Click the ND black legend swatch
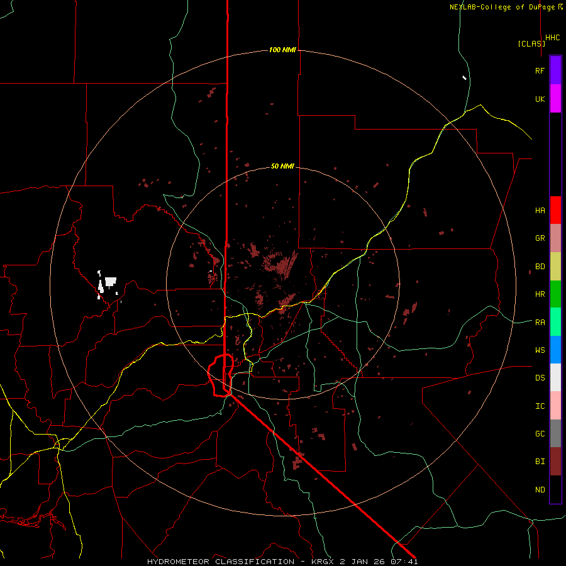Image resolution: width=566 pixels, height=566 pixels. tap(555, 489)
